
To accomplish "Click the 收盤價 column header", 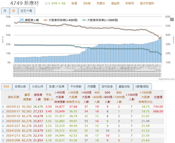I will coord(158,97).
